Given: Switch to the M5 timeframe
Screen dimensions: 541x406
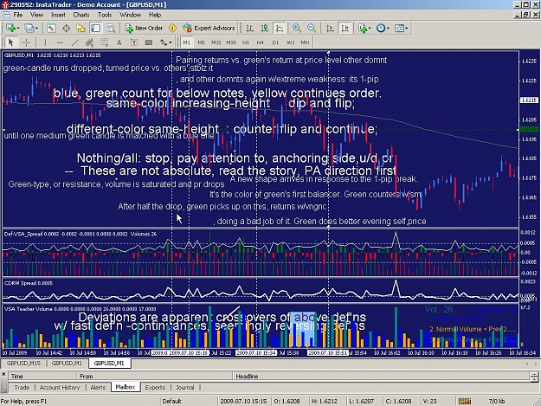Looking at the screenshot, I should [201, 42].
